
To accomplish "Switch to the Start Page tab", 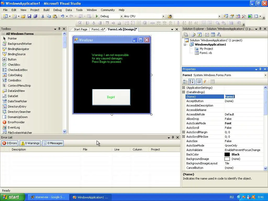I will point(80,29).
